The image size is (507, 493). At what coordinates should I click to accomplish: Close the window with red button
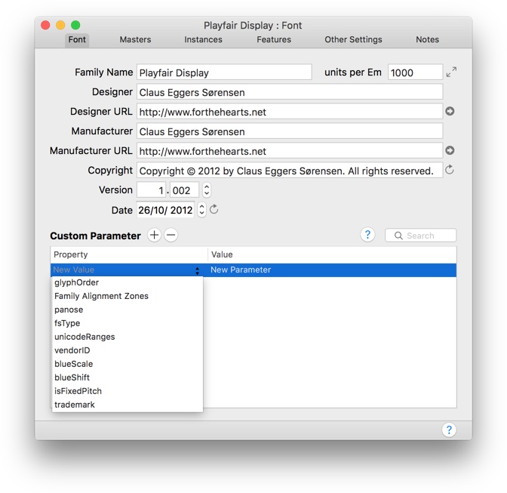pos(45,25)
